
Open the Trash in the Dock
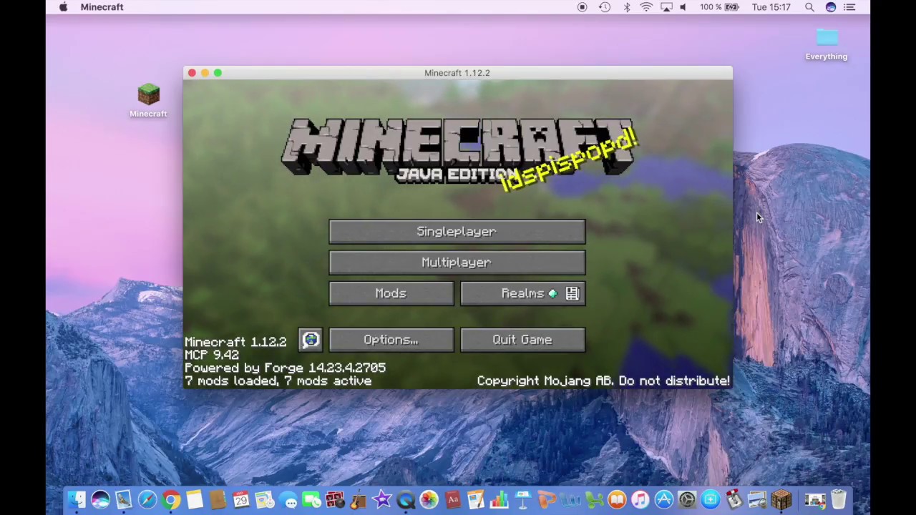click(838, 500)
